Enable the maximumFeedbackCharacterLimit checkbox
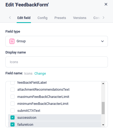Screen dimensions: 113x130 [12, 97]
